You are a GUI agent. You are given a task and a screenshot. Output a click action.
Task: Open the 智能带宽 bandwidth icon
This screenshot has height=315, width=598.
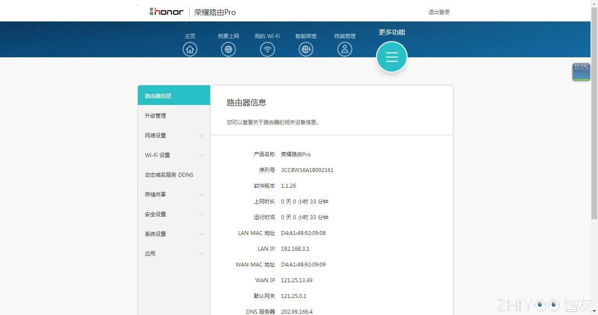point(306,49)
